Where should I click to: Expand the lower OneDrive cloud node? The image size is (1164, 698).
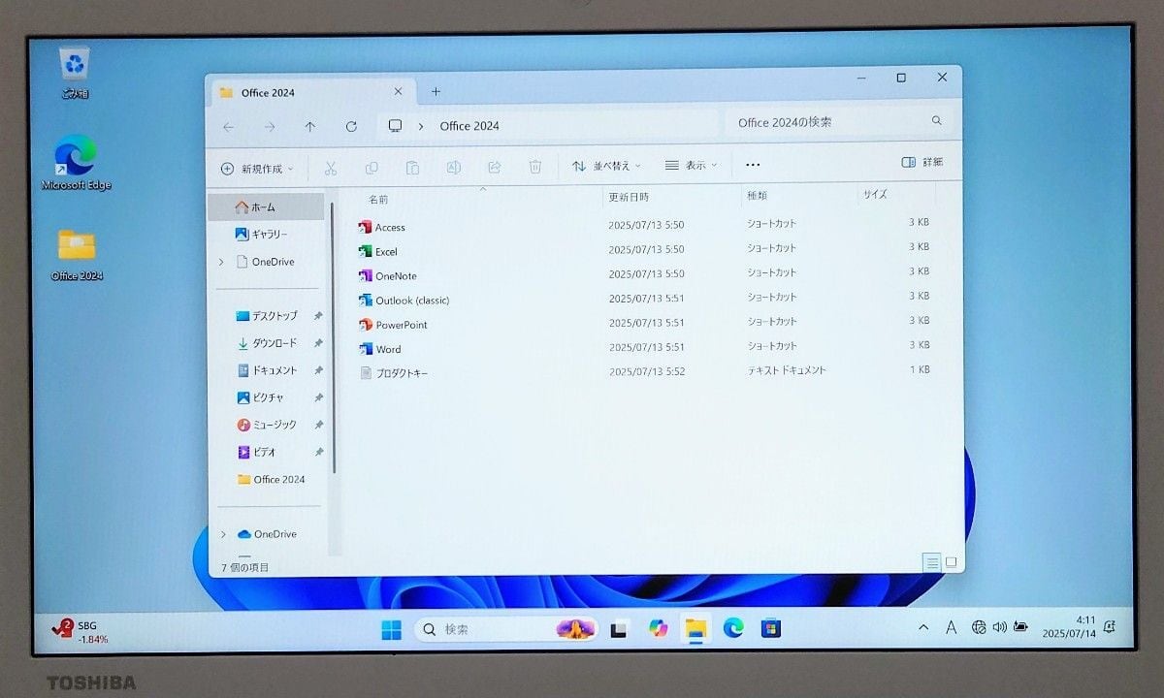[x=223, y=534]
